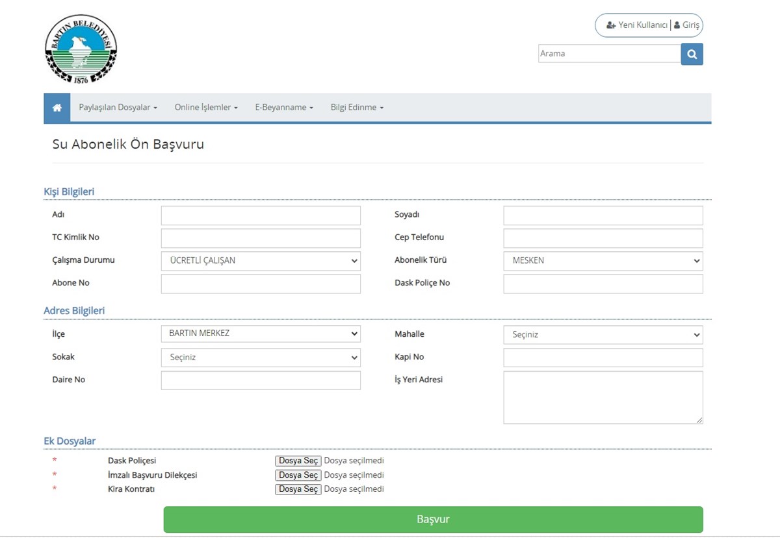
Task: Open Online İşlemler menu
Action: [206, 108]
